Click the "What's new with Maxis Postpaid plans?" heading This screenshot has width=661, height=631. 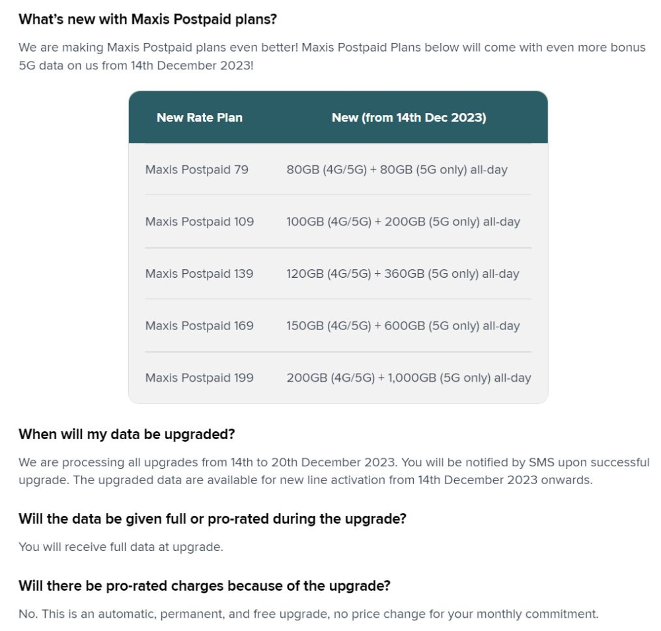(x=147, y=19)
